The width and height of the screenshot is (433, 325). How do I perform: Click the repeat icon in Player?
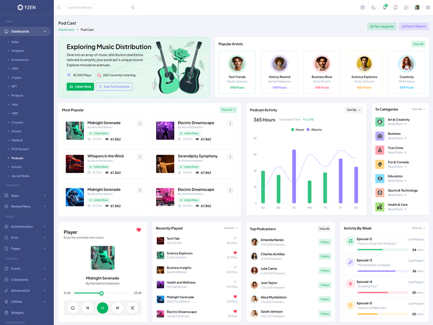coord(72,308)
